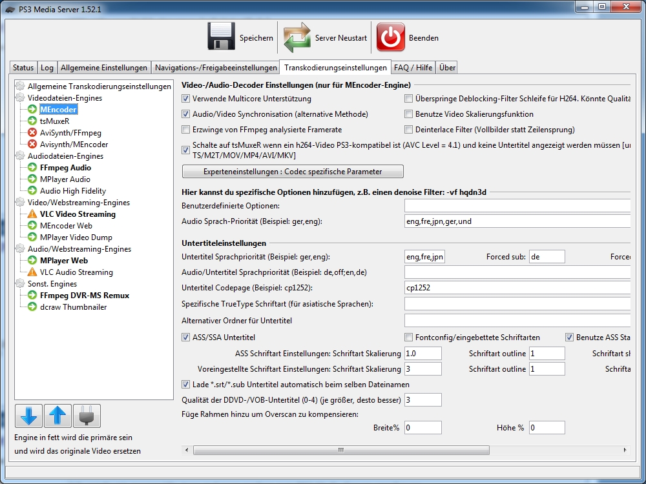This screenshot has width=646, height=484.
Task: Click red X icon beside AviSynth/FFmpeg
Action: (32, 132)
